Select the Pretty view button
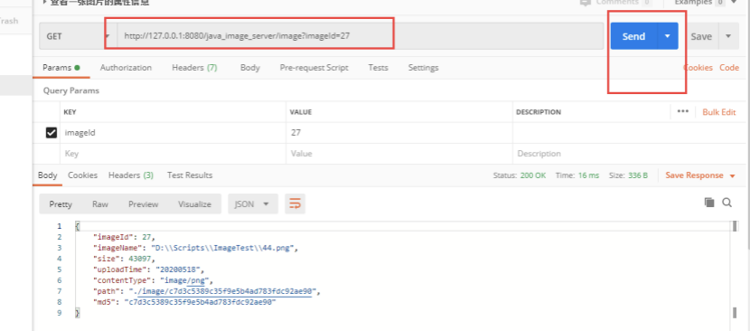Viewport: 750px width, 331px height. point(61,204)
